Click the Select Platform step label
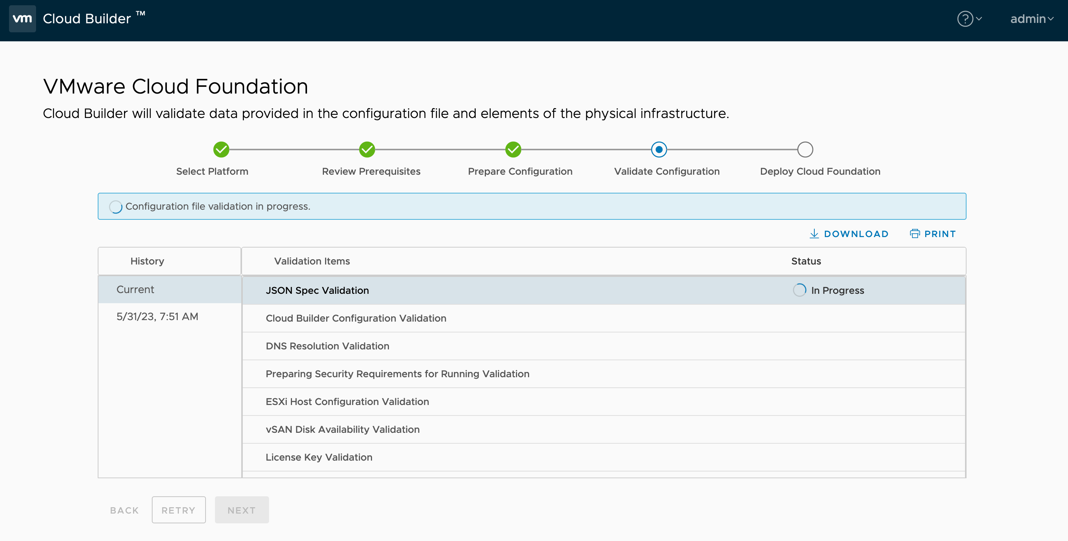This screenshot has height=541, width=1068. [x=212, y=171]
